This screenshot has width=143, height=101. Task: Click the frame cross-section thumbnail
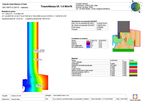127,36
